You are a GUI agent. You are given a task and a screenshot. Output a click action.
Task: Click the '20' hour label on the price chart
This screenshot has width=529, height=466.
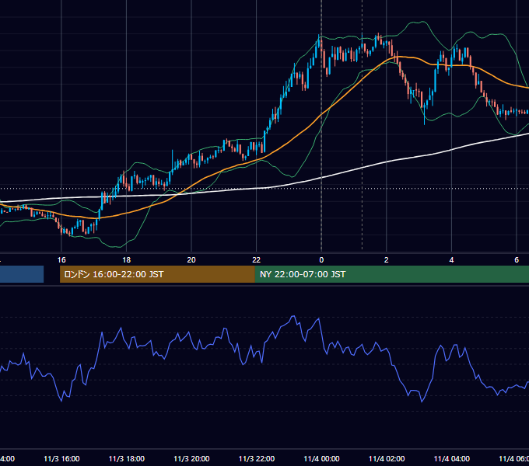tap(191, 260)
